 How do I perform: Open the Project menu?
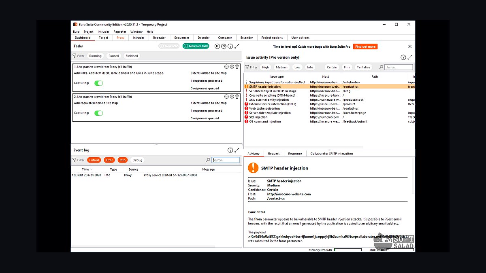(89, 32)
